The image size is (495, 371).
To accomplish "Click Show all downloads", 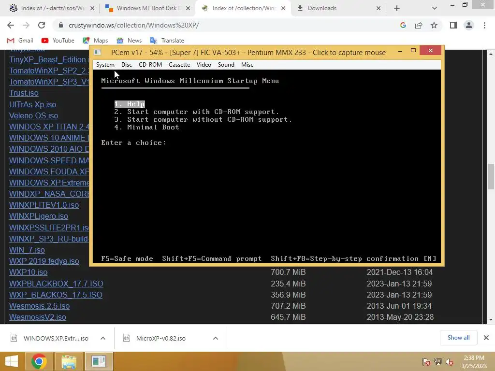I will pyautogui.click(x=458, y=338).
